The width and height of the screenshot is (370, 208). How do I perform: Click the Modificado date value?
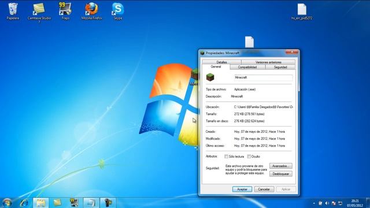(260, 139)
